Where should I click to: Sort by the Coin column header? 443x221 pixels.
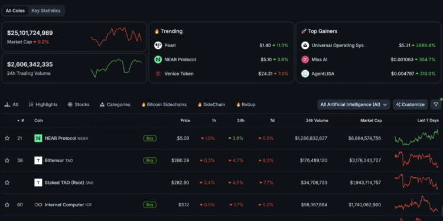[x=39, y=120]
